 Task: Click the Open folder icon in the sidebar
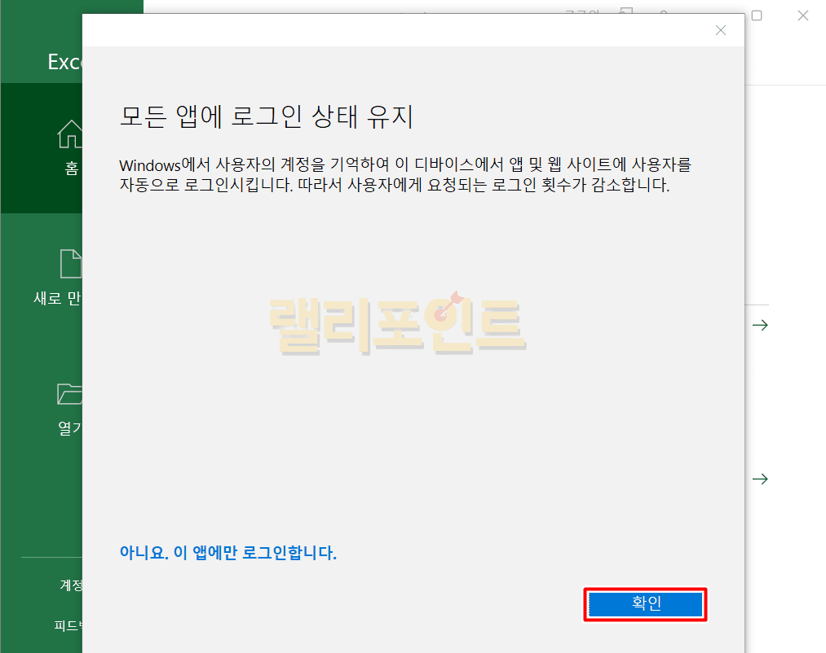[70, 393]
